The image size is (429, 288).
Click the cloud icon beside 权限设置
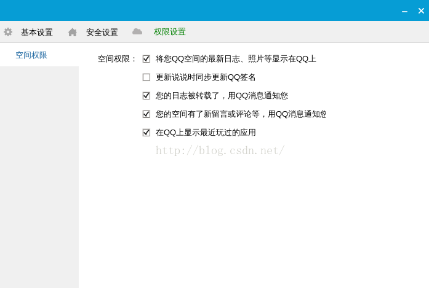(x=137, y=32)
